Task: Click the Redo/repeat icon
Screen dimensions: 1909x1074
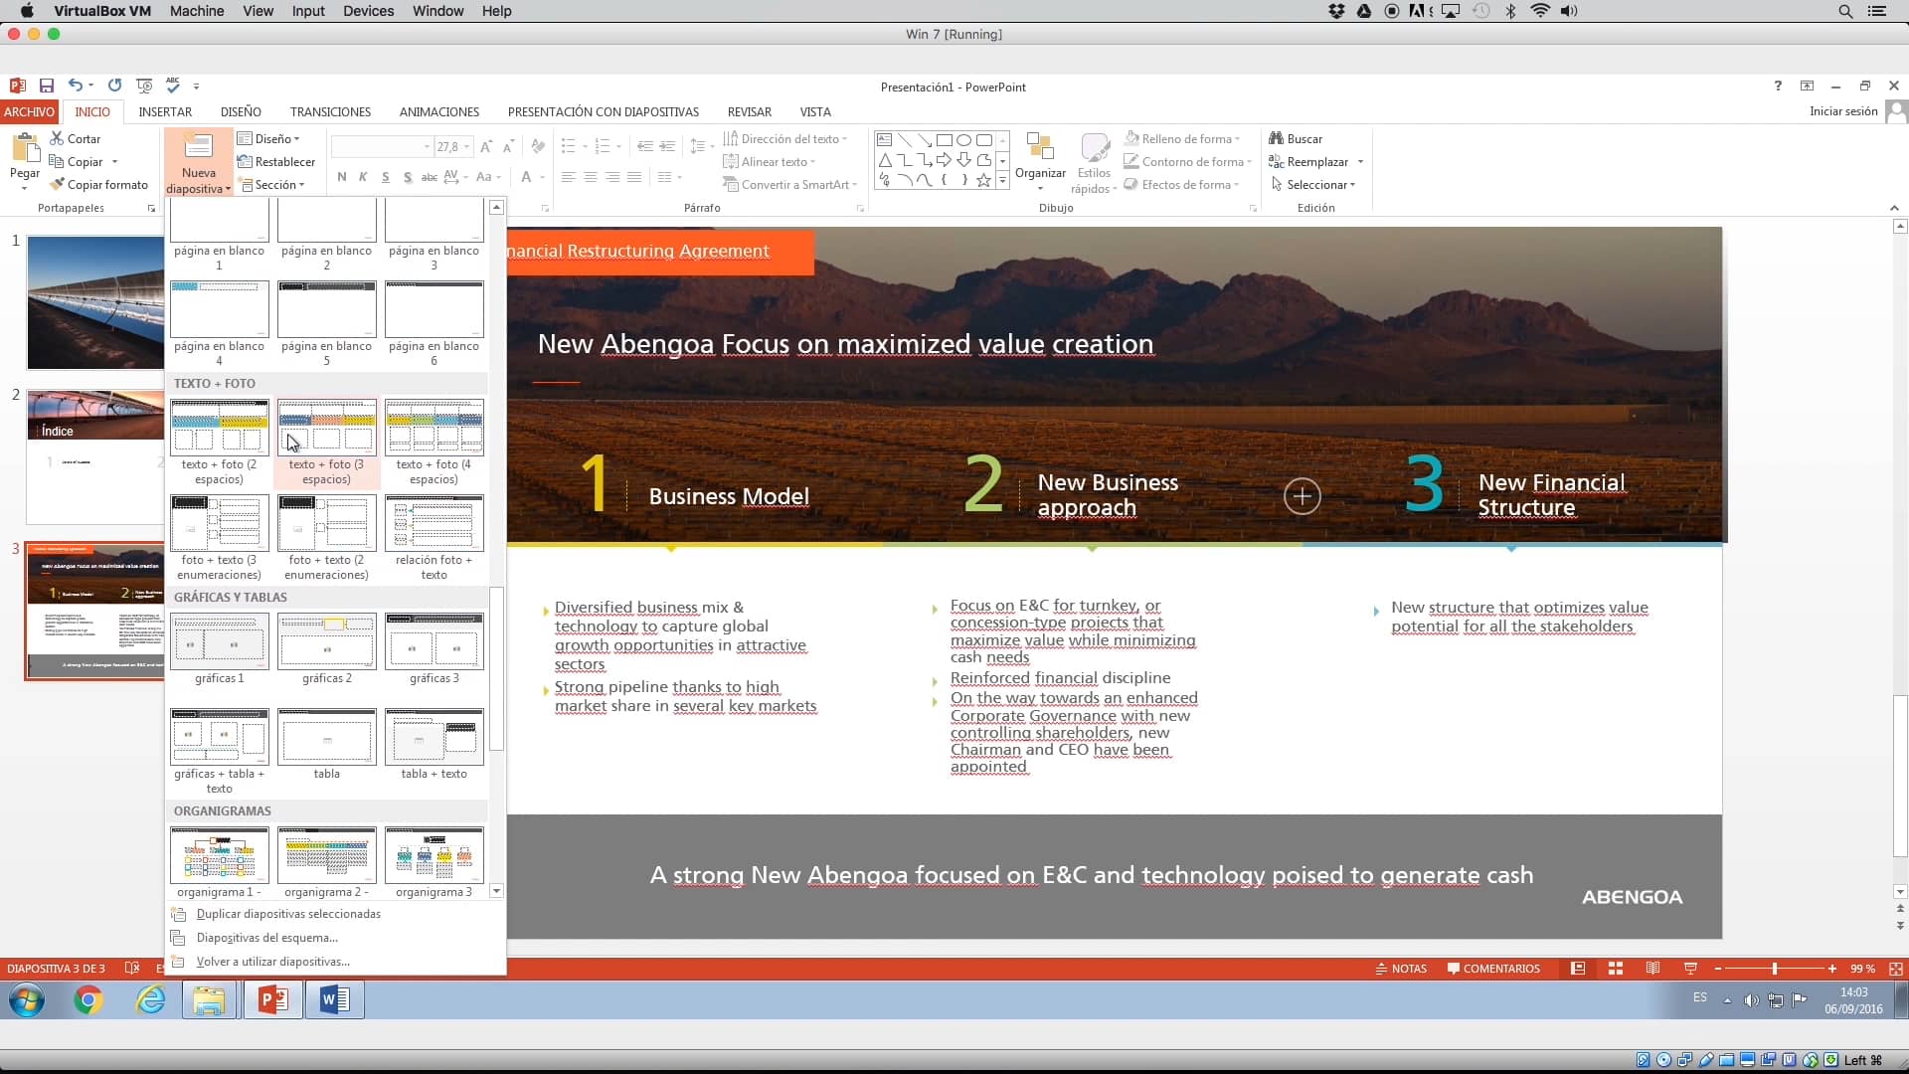Action: [x=114, y=86]
